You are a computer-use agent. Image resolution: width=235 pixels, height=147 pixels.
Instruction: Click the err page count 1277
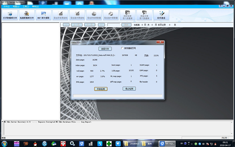[92, 76]
